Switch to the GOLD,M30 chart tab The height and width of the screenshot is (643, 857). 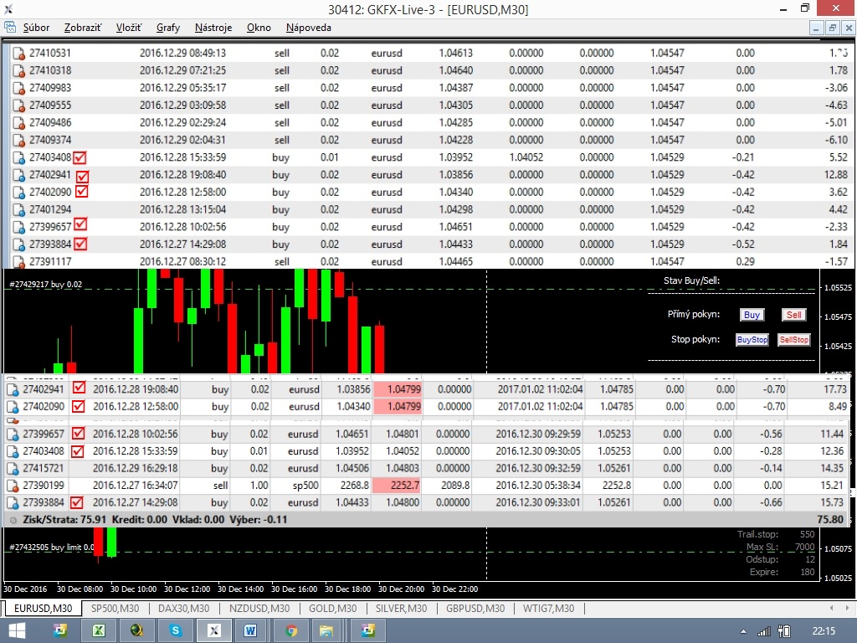pos(332,608)
